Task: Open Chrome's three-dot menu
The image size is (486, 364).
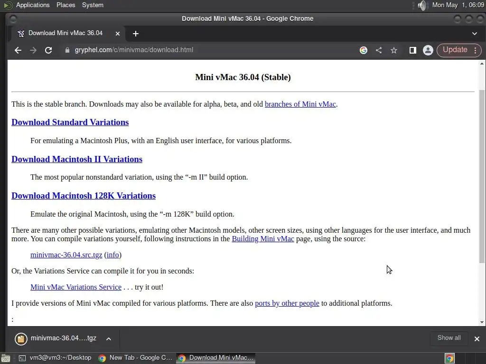Action: [476, 50]
